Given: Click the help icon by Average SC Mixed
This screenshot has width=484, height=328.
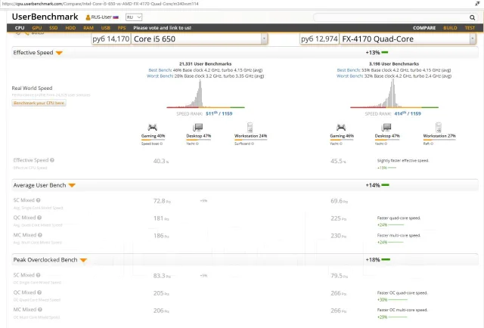Looking at the screenshot, I should pos(39,200).
